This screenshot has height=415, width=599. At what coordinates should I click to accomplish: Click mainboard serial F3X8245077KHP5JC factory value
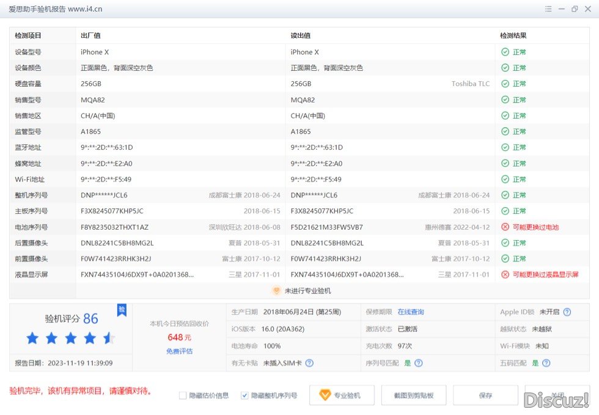112,211
